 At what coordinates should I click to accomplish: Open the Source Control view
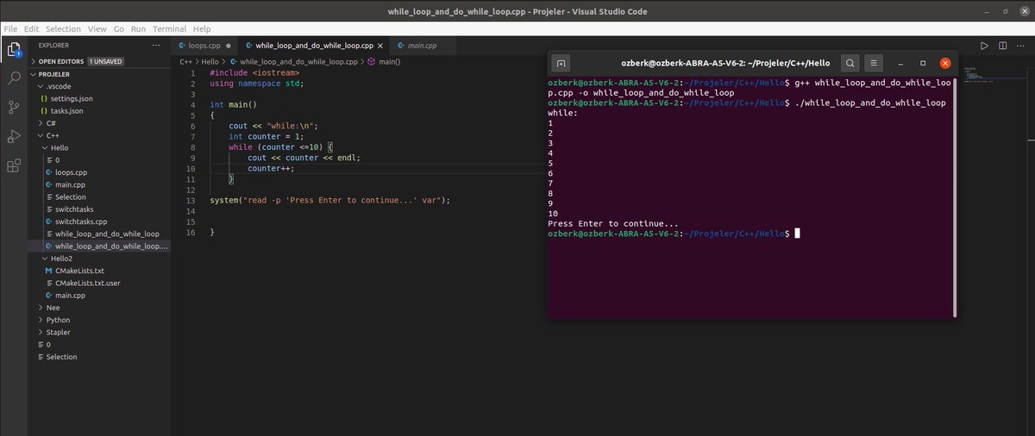click(x=14, y=108)
